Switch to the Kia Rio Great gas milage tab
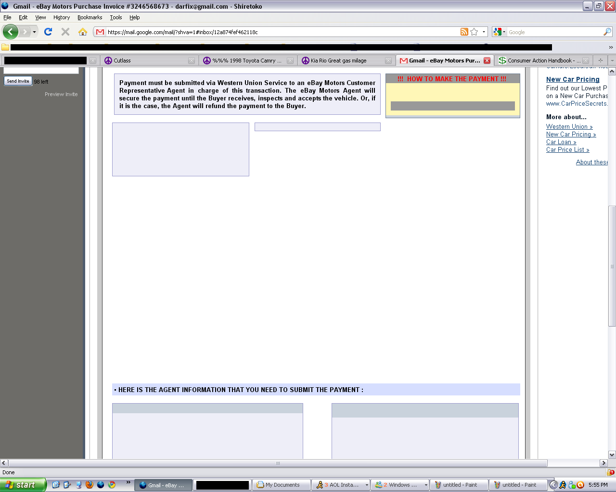 (346, 61)
